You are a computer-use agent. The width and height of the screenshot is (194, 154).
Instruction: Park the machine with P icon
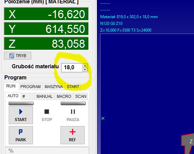[x=21, y=135]
